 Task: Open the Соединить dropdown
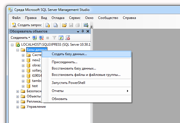click(x=20, y=38)
